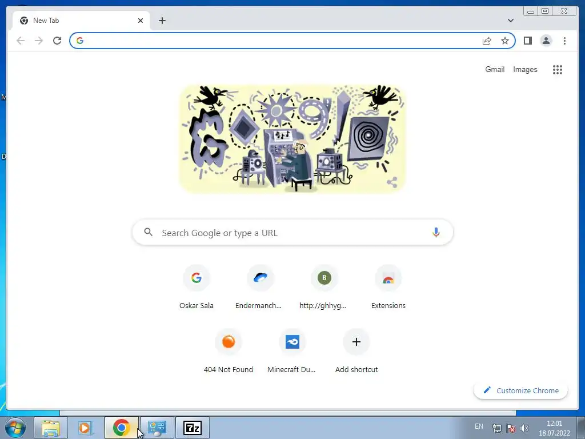This screenshot has height=439, width=585.
Task: Click the taskbar clock showing 12:01
Action: (554, 428)
